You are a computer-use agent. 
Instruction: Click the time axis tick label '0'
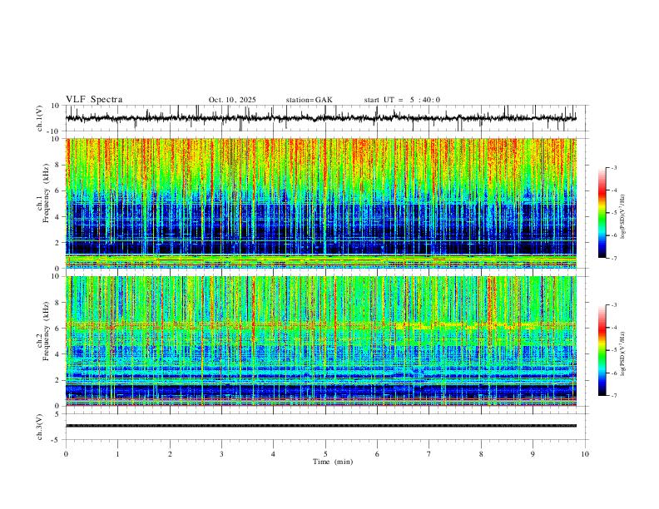(66, 454)
